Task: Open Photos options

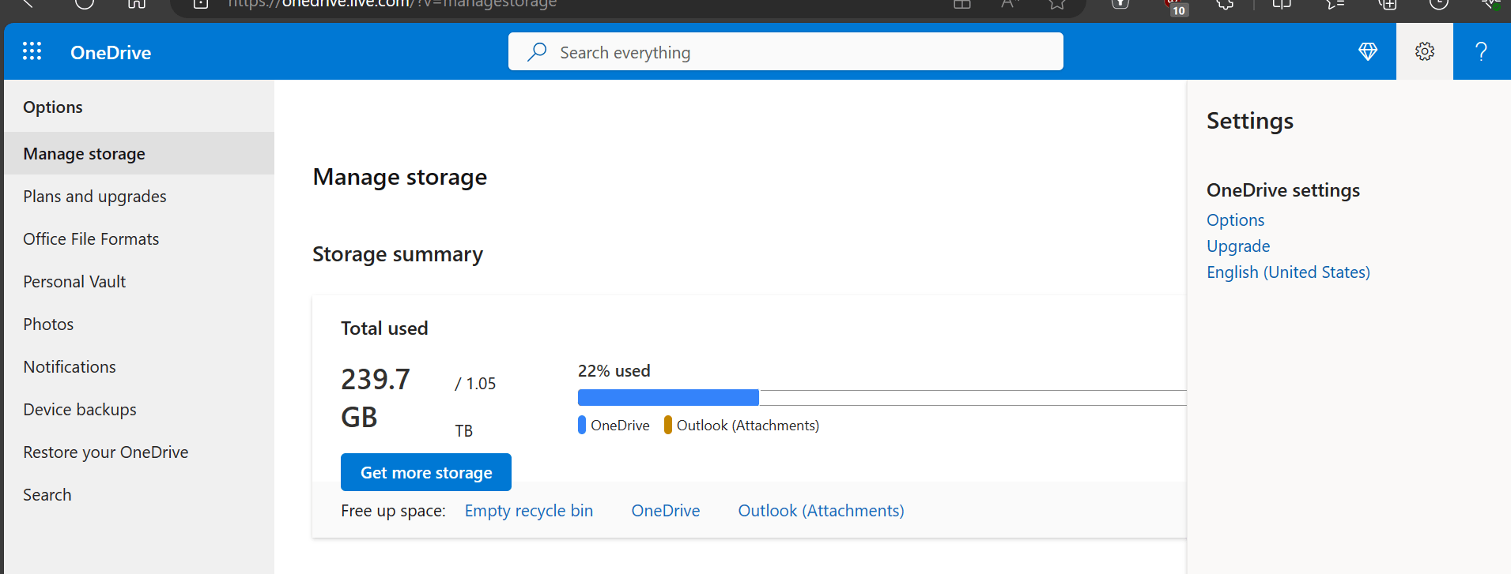Action: click(x=139, y=324)
